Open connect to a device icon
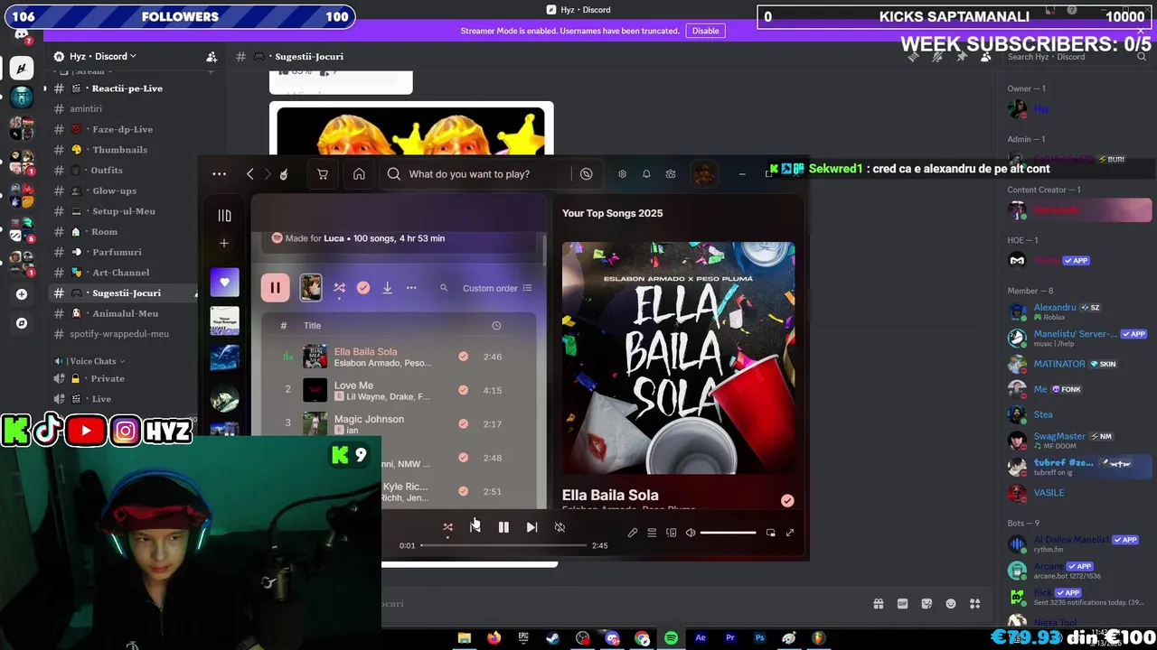 671,533
